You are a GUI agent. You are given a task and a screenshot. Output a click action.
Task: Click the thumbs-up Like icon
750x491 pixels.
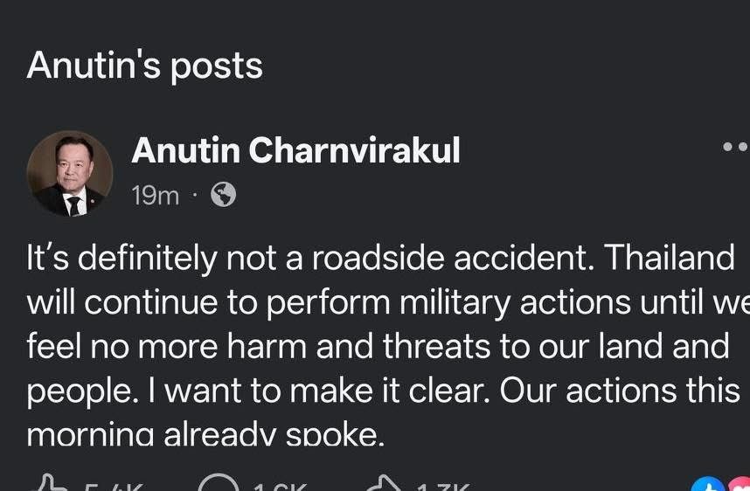(x=48, y=484)
